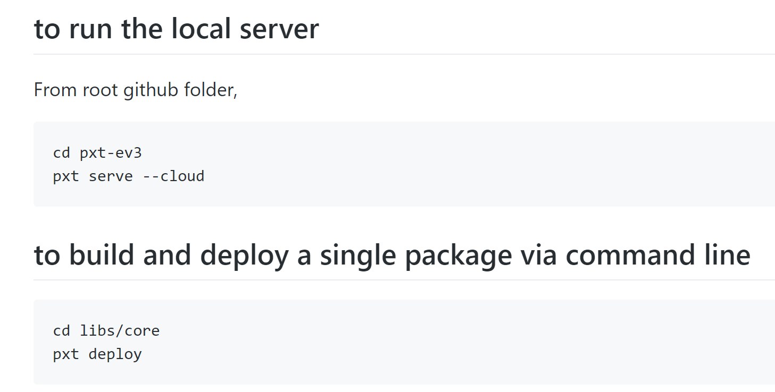Click the "From root github folder," paragraph
775x392 pixels.
(135, 90)
